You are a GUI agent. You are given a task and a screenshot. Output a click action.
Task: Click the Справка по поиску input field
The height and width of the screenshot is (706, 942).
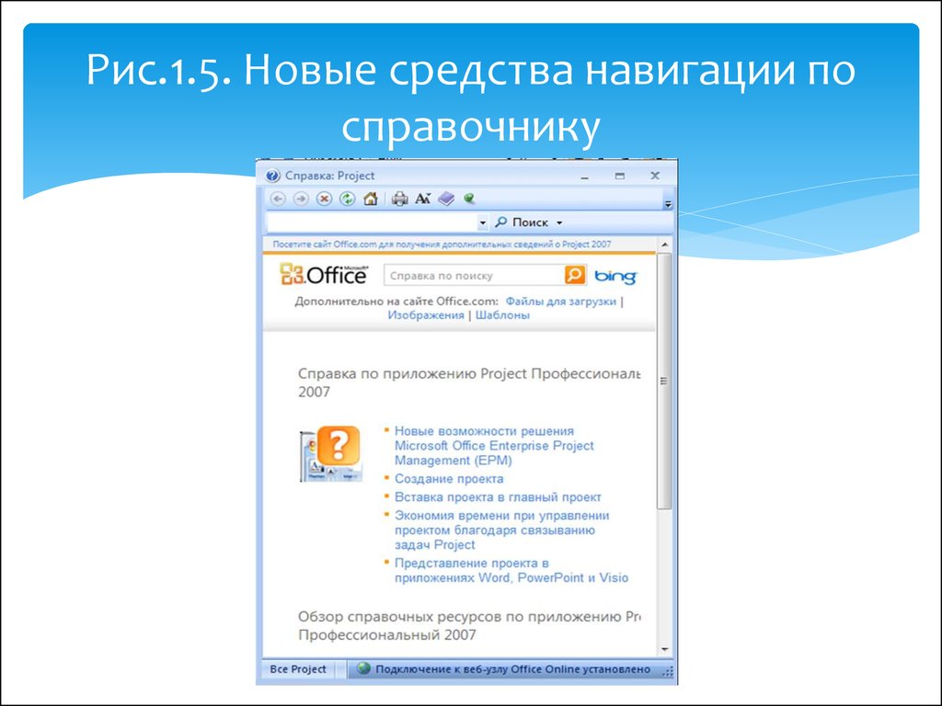474,276
